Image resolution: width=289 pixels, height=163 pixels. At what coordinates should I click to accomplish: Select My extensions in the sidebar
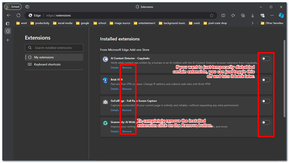44,57
